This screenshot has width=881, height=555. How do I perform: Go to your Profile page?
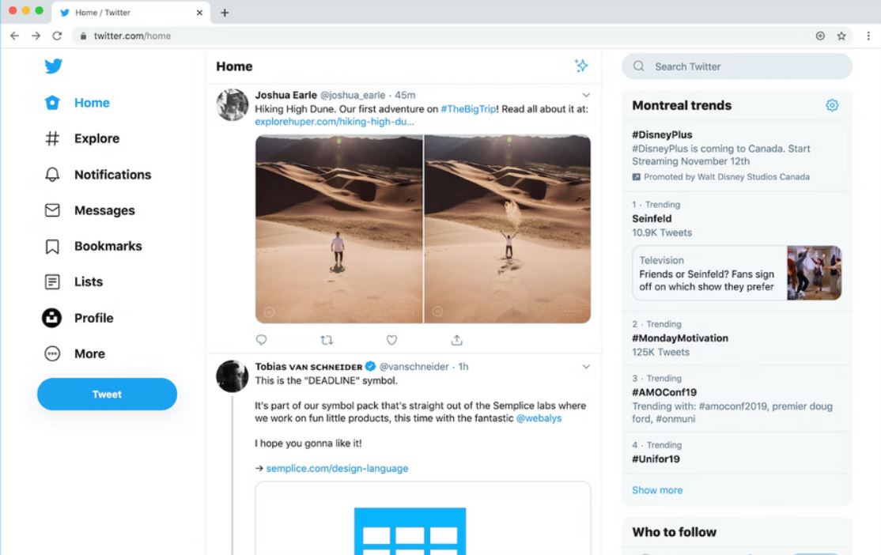pyautogui.click(x=94, y=318)
